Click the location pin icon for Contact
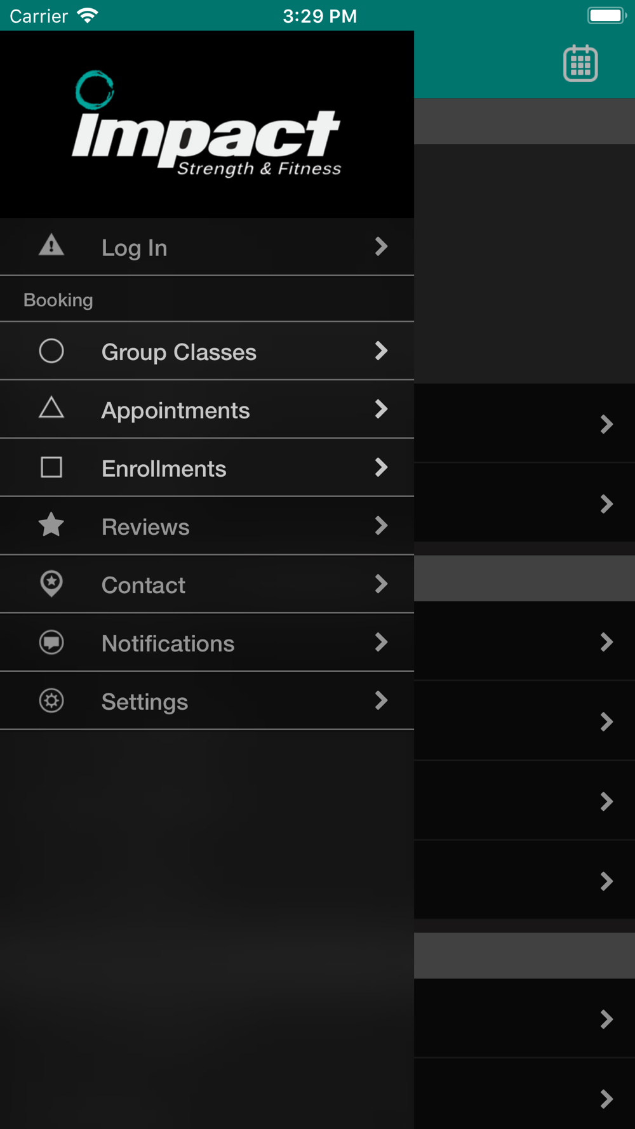 tap(51, 584)
